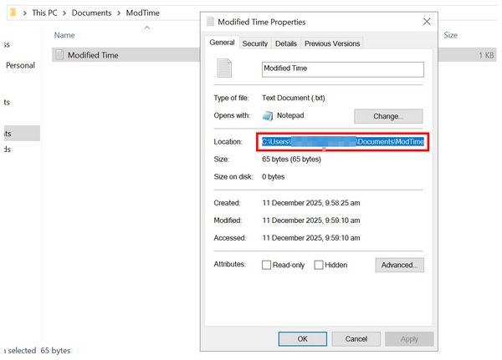Click OK in the Properties dialog
Image resolution: width=502 pixels, height=360 pixels.
pyautogui.click(x=303, y=339)
